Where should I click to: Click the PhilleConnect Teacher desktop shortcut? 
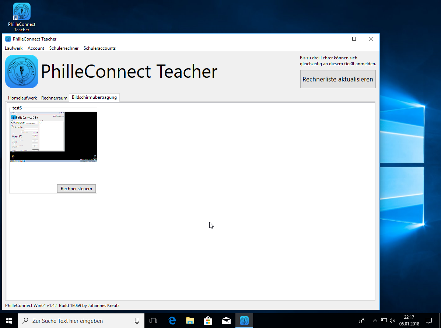pyautogui.click(x=22, y=17)
